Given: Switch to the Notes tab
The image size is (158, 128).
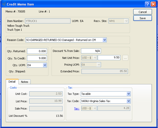Looking at the screenshot, I should [24, 82].
